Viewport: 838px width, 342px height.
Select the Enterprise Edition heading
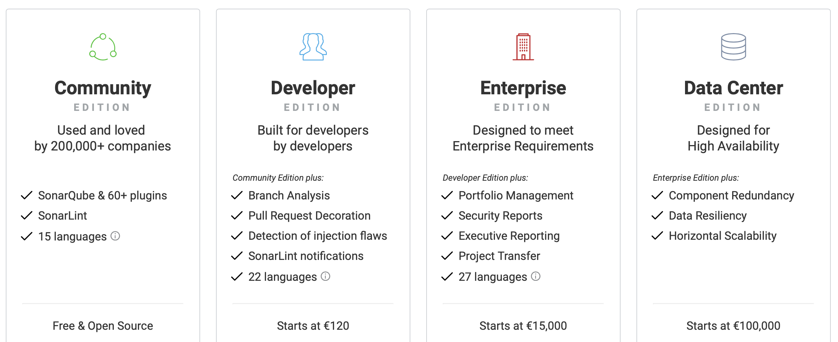[523, 87]
